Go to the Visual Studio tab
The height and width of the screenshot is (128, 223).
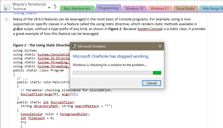tap(185, 9)
